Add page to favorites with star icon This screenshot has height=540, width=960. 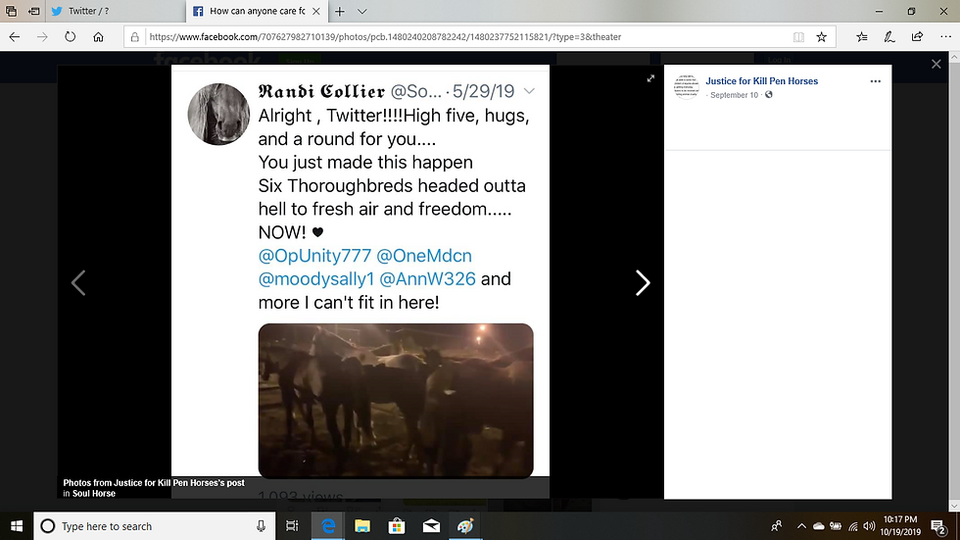click(x=822, y=36)
